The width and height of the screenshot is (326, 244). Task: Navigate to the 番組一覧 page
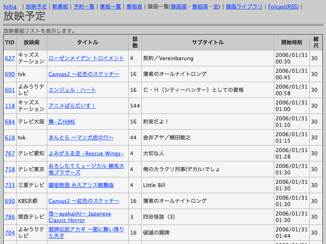pos(110,7)
